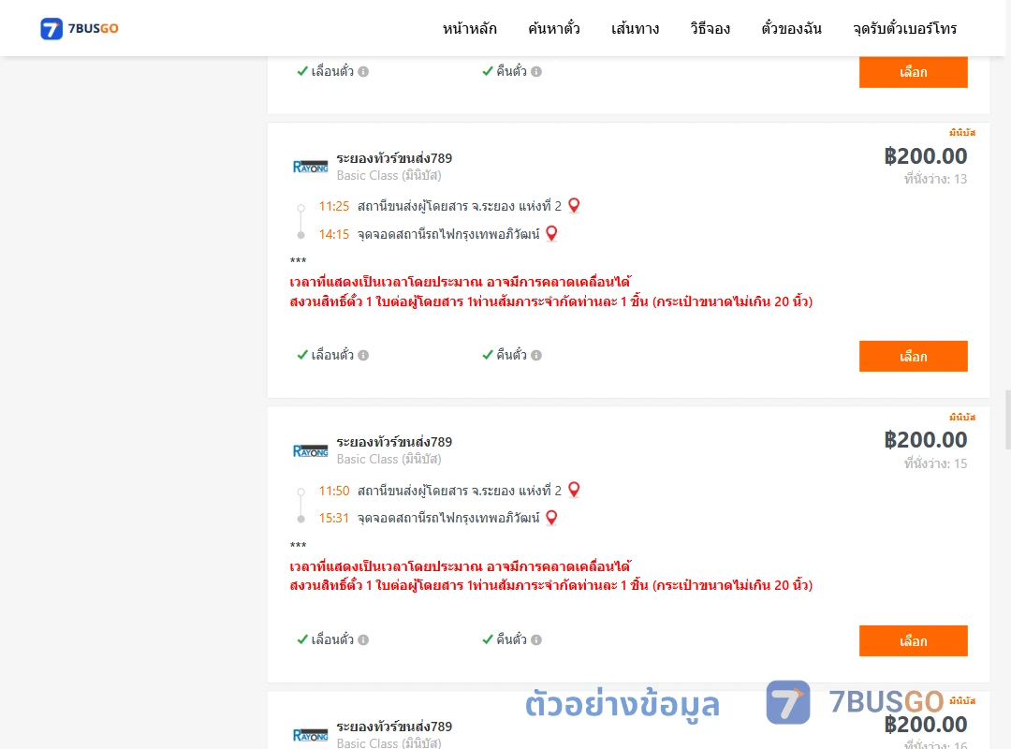Click Basic Class (มินิบัส) in 11:50 card
Screen dimensions: 1011x749
[x=388, y=460]
